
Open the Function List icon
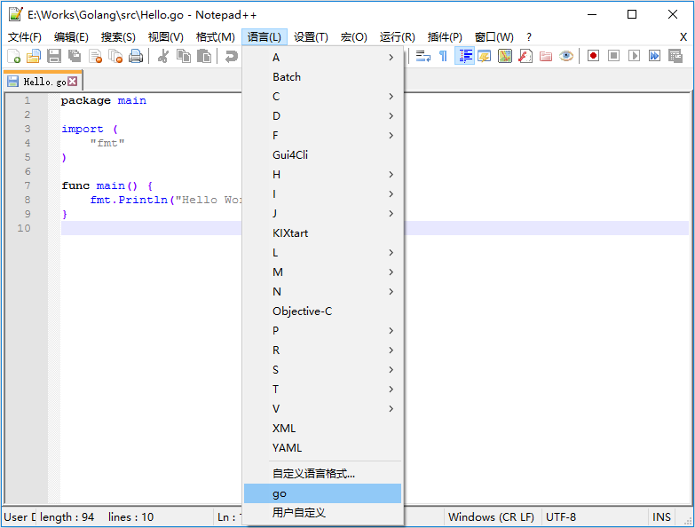[525, 56]
